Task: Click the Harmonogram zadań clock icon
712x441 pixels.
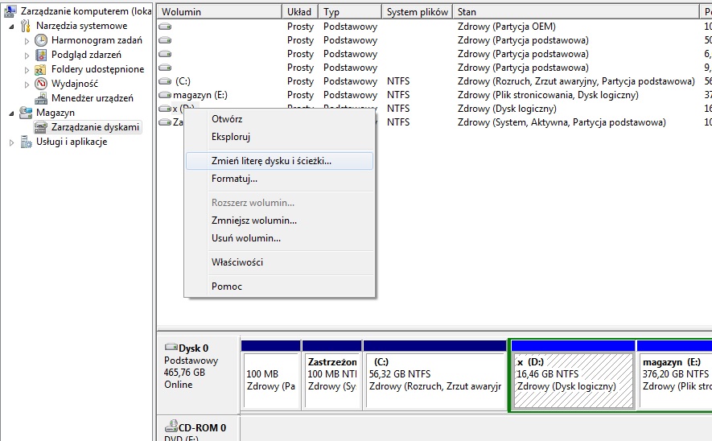Action: 41,40
